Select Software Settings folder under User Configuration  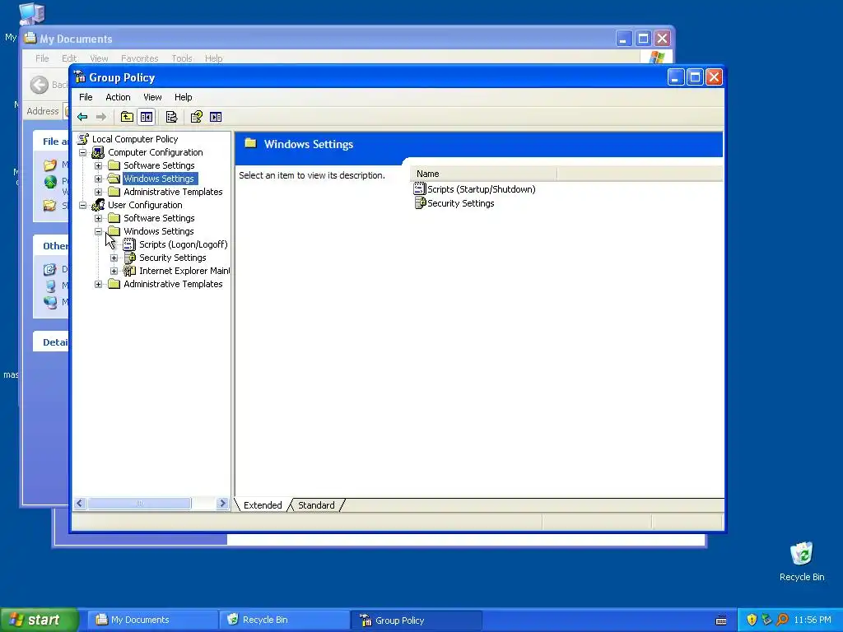click(159, 218)
